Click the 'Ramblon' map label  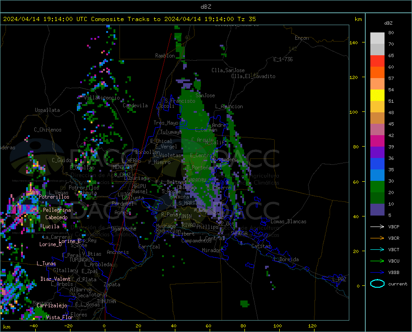[x=165, y=56]
